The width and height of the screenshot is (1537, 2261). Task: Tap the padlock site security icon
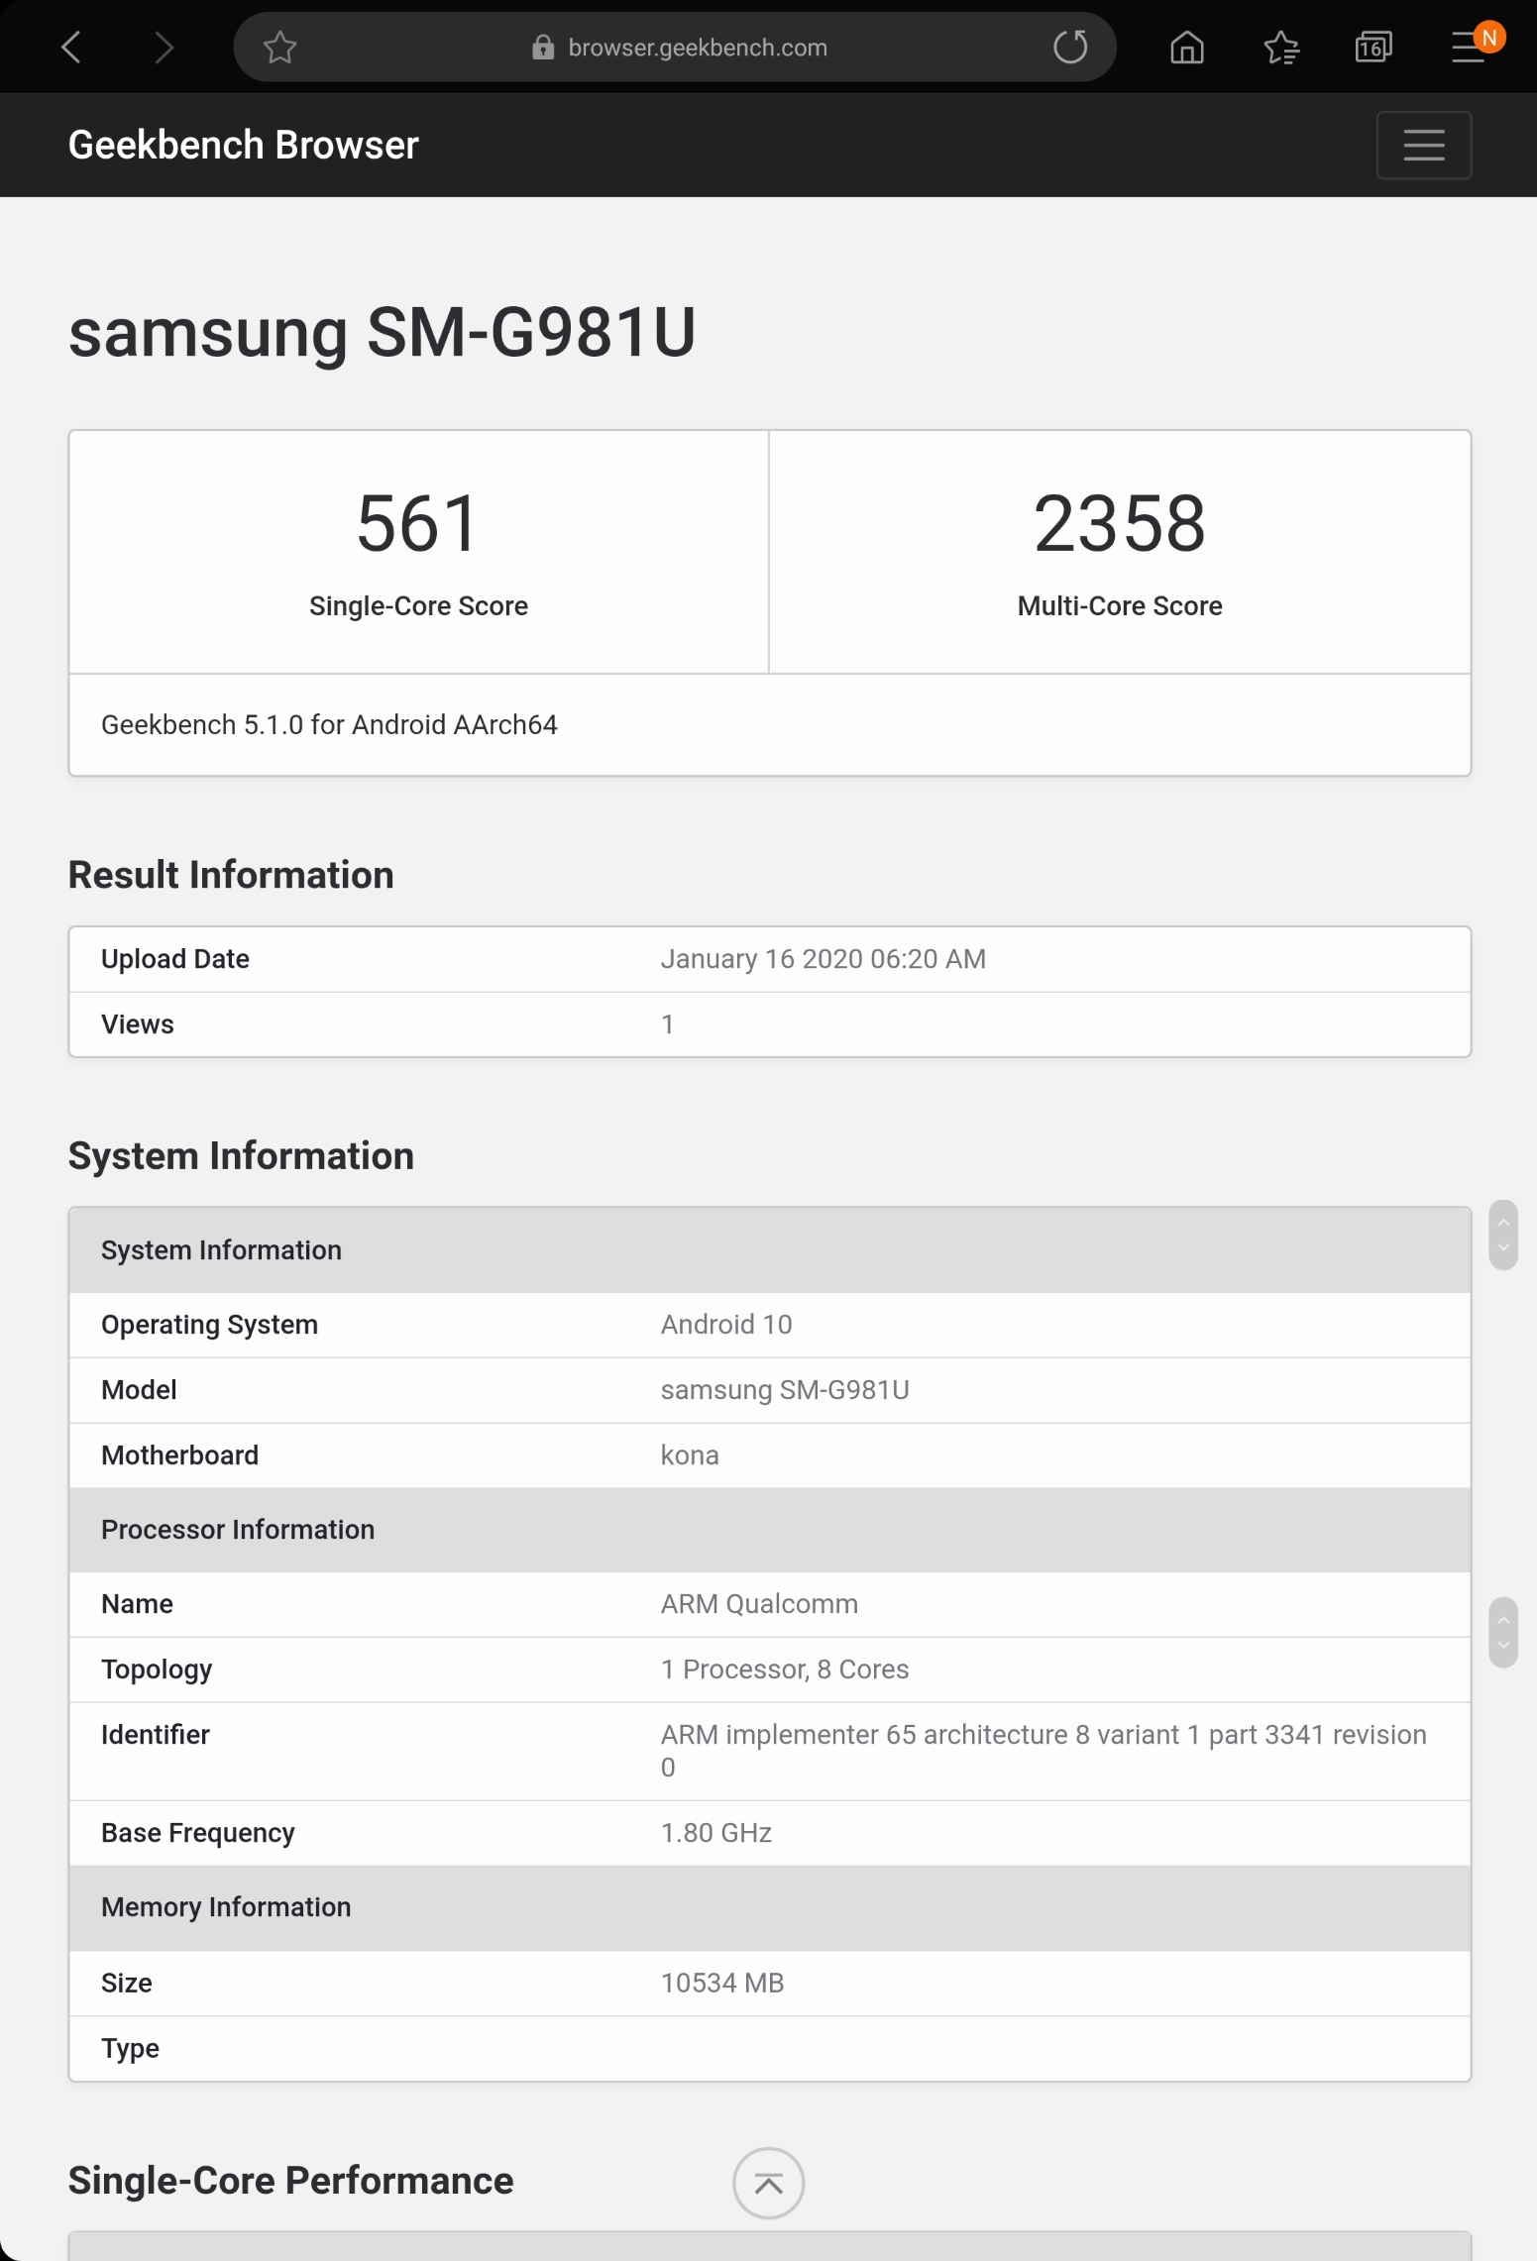click(x=542, y=48)
